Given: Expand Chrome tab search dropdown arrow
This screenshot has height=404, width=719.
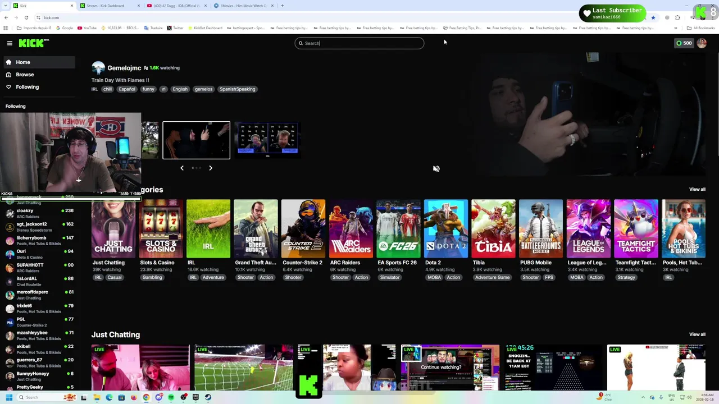Looking at the screenshot, I should coord(6,6).
